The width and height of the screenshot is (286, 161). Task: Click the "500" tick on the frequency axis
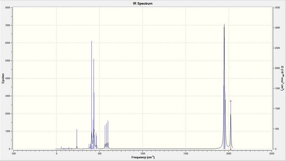100,154
